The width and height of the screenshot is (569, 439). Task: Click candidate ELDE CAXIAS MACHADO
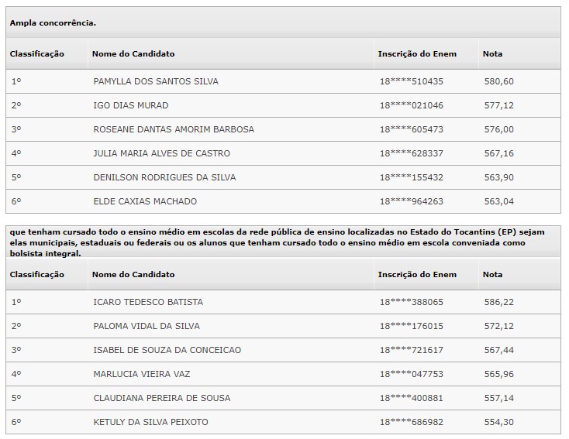[x=145, y=201]
